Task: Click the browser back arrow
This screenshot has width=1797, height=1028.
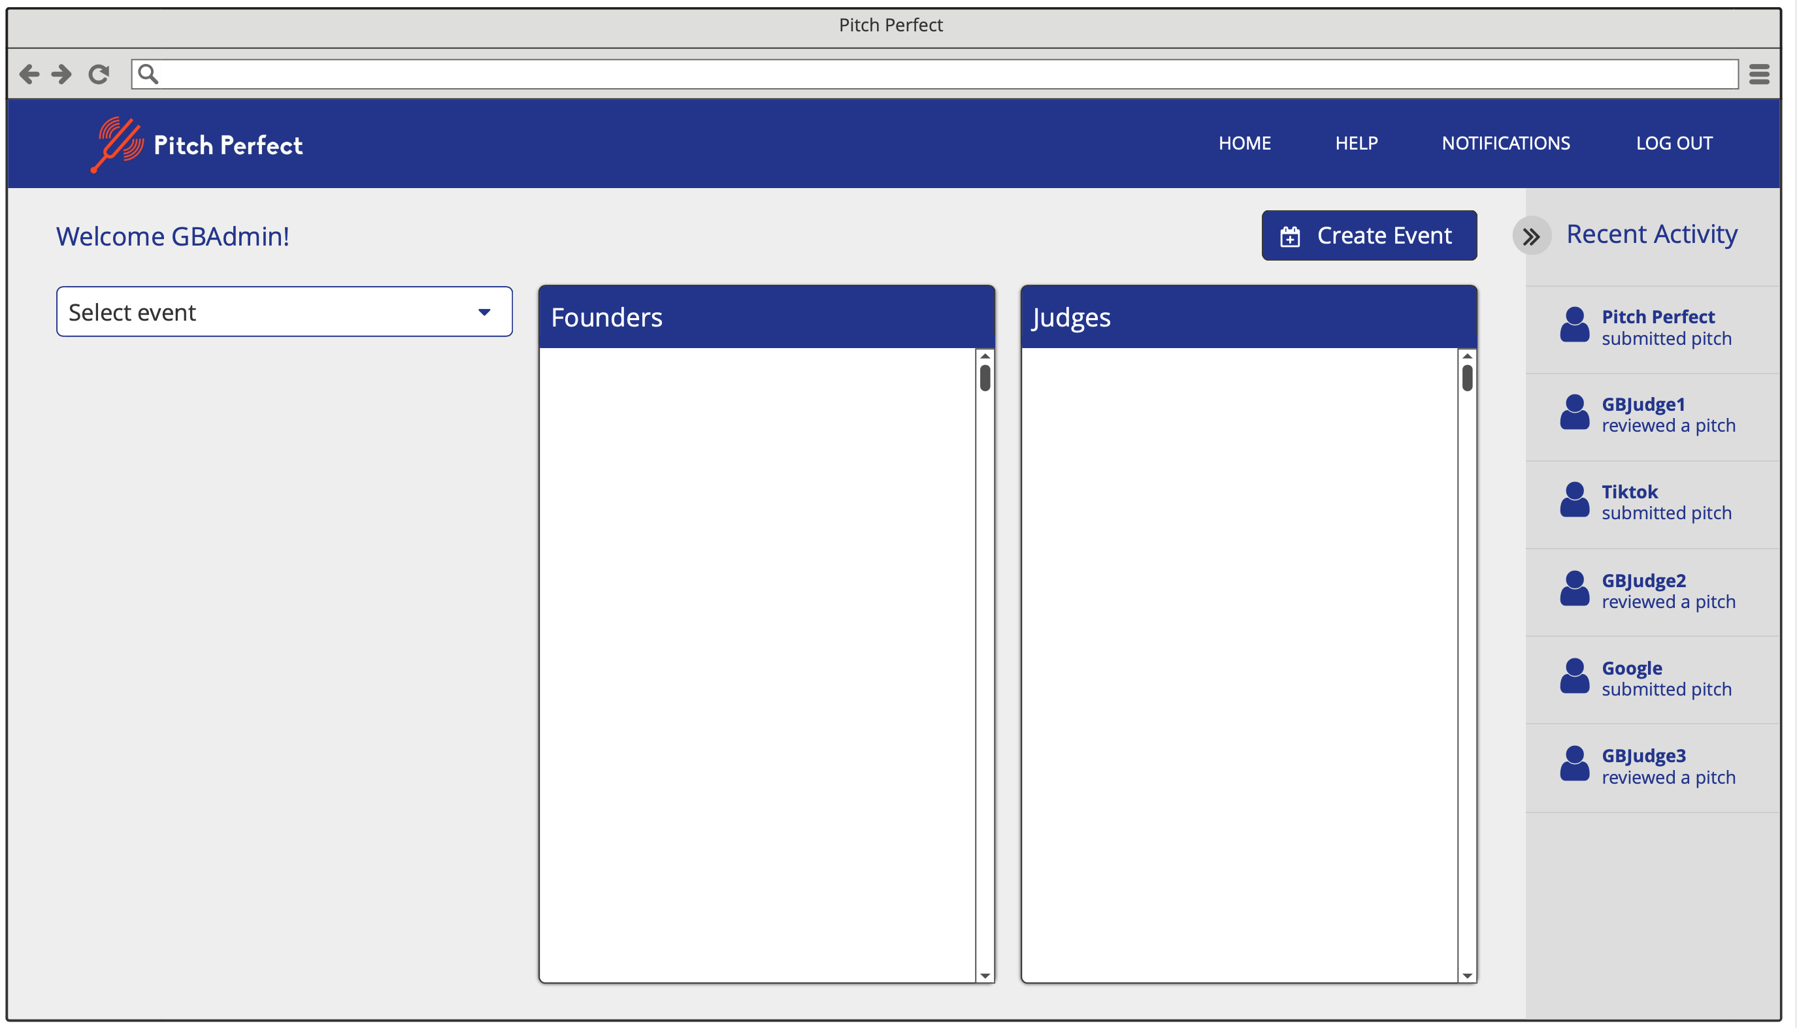Action: [29, 73]
